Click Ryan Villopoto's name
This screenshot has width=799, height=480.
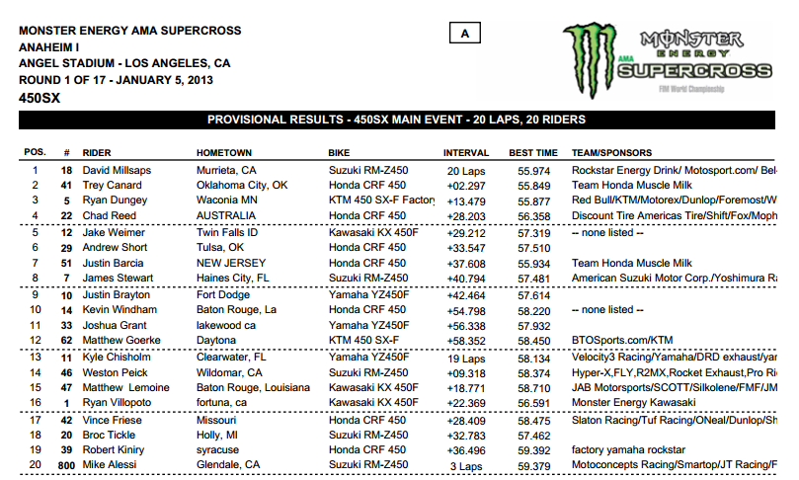pos(118,402)
